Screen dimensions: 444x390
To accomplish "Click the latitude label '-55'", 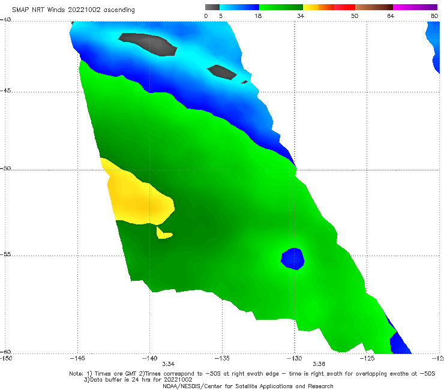I will [5, 254].
